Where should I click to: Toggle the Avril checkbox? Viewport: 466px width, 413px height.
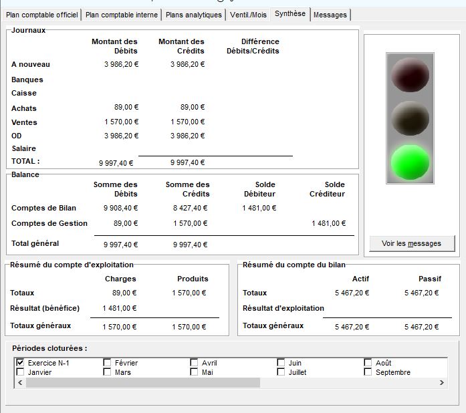click(195, 363)
